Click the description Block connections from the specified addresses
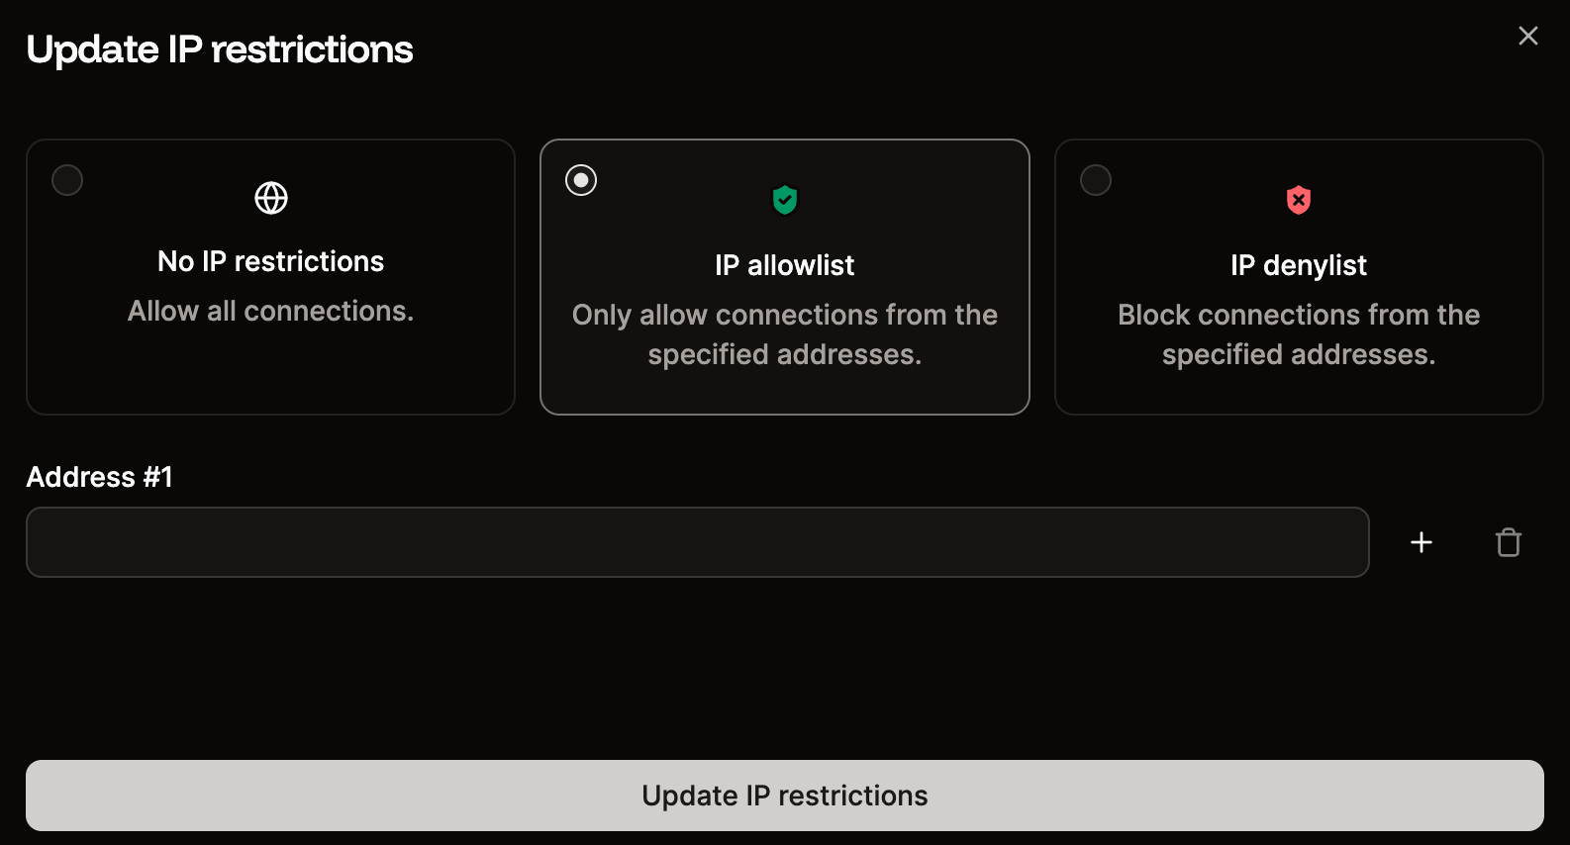Viewport: 1570px width, 845px height. point(1298,334)
